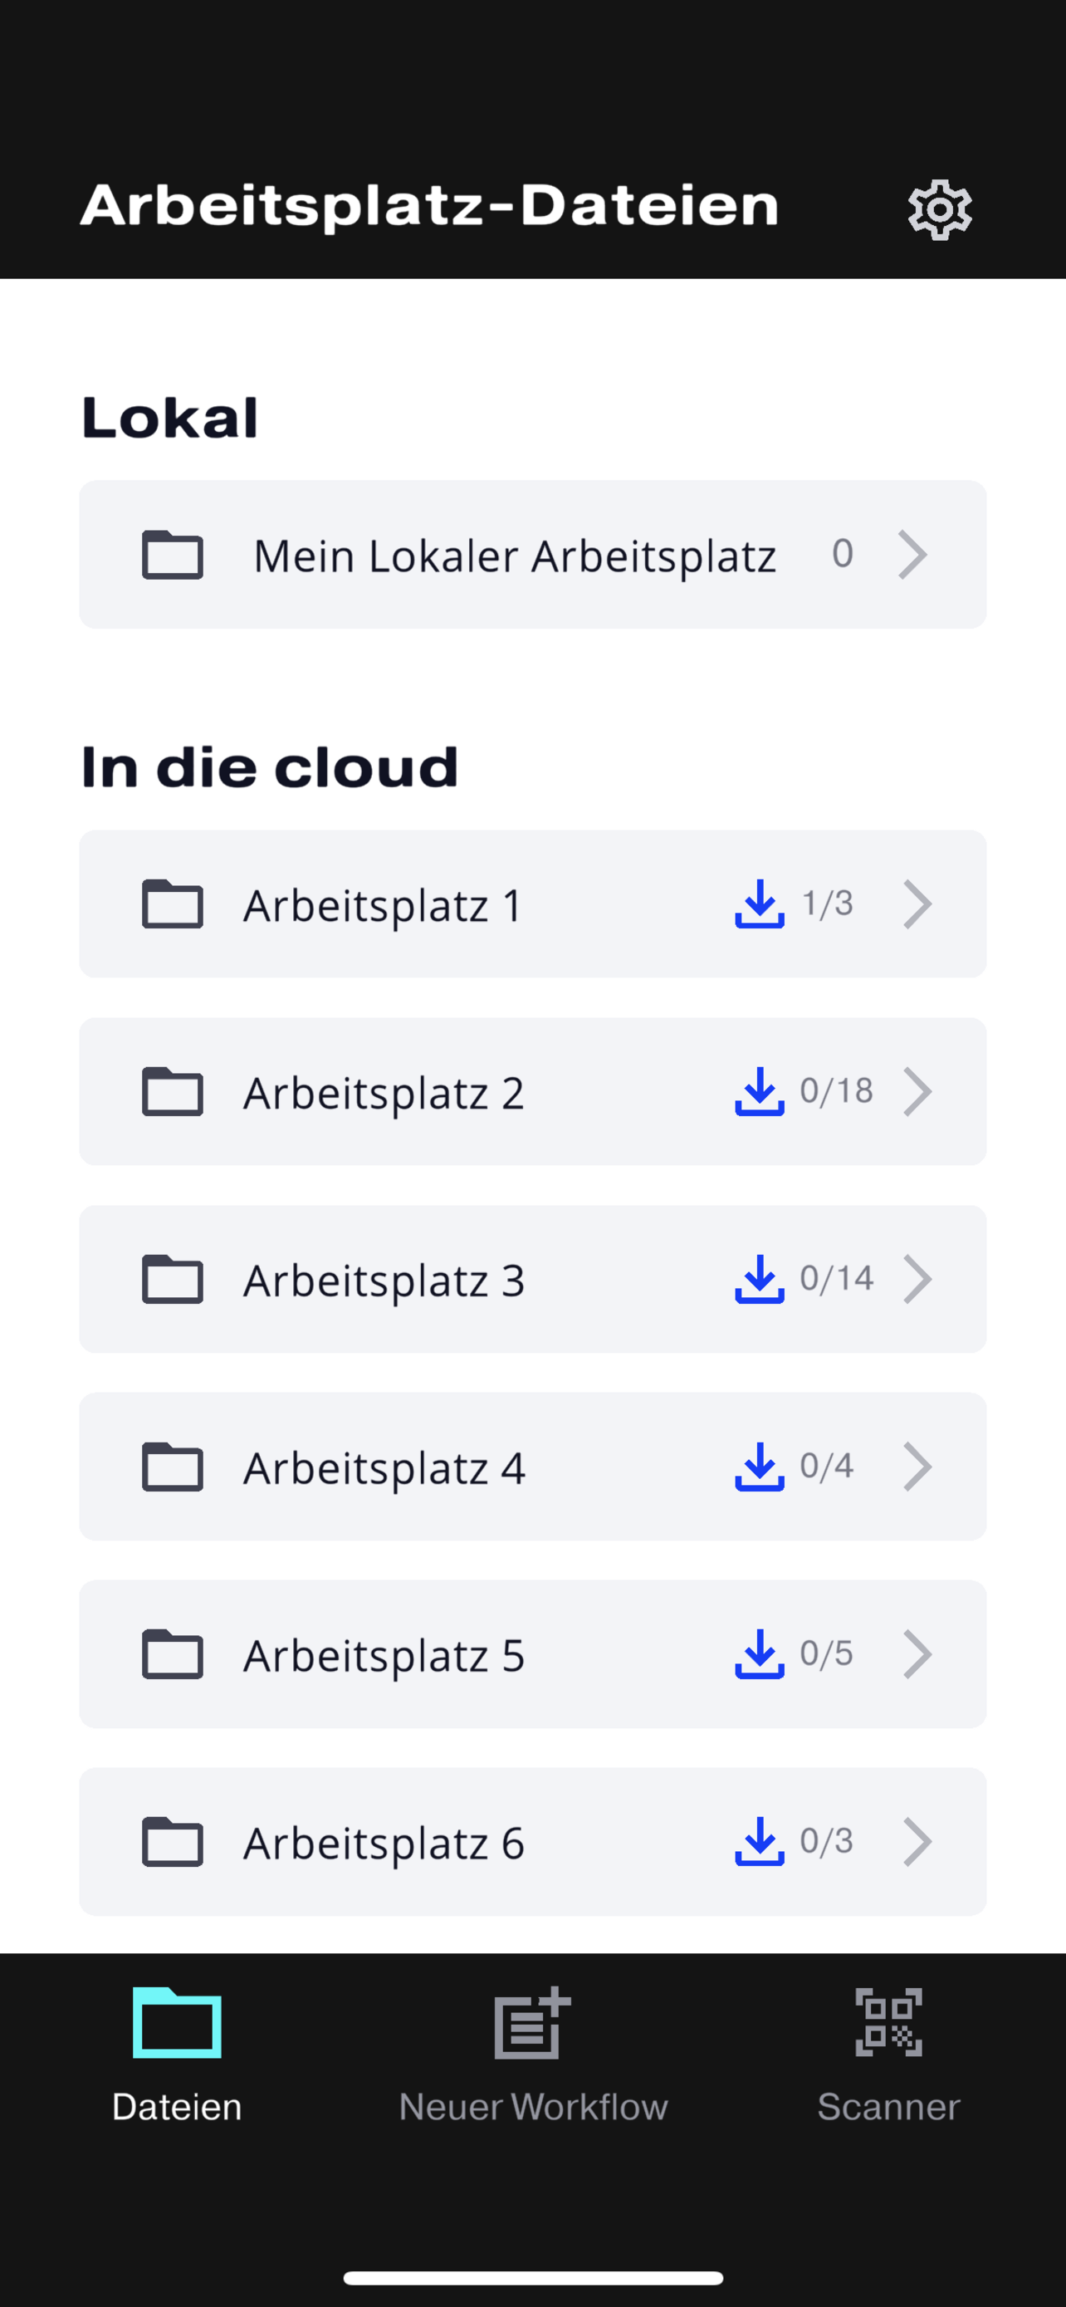
Task: Select the folder icon for Arbeitsplatz 1
Action: tap(173, 903)
